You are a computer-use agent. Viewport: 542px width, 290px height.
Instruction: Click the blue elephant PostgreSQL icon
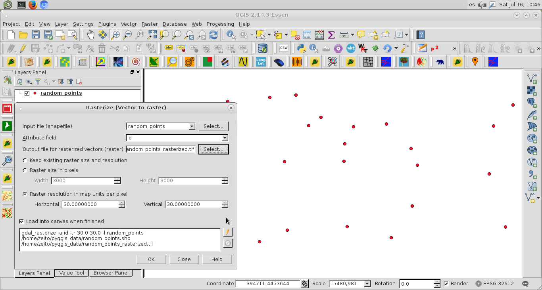[x=440, y=62]
